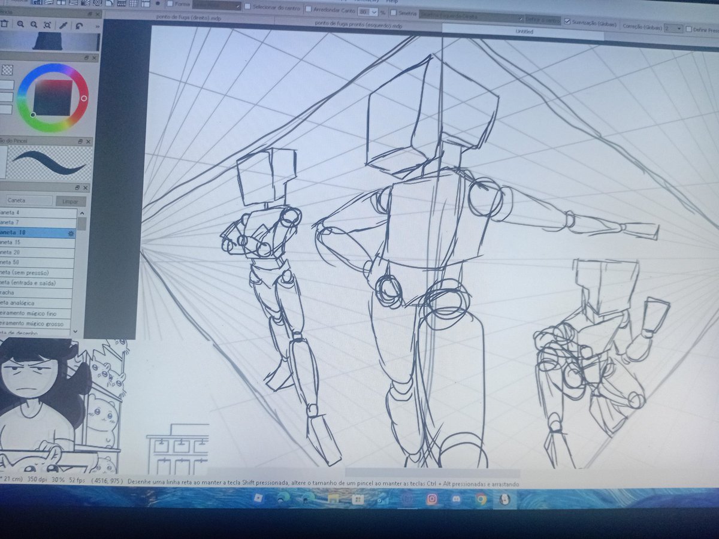Close the brush preview panel
The width and height of the screenshot is (719, 539).
(x=89, y=141)
